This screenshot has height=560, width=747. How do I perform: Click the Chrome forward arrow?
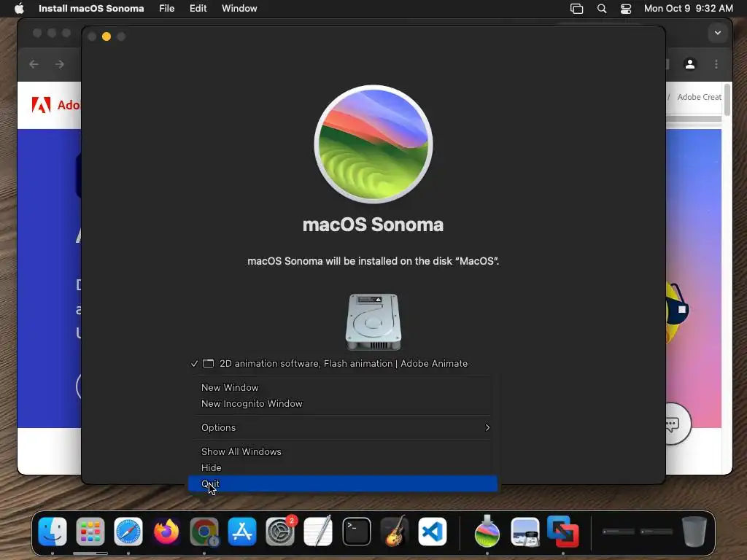(60, 64)
